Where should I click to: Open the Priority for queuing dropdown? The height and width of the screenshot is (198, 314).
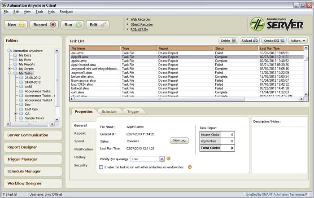pyautogui.click(x=162, y=158)
